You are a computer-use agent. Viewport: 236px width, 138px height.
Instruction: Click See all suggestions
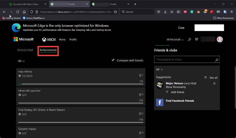[213, 78]
